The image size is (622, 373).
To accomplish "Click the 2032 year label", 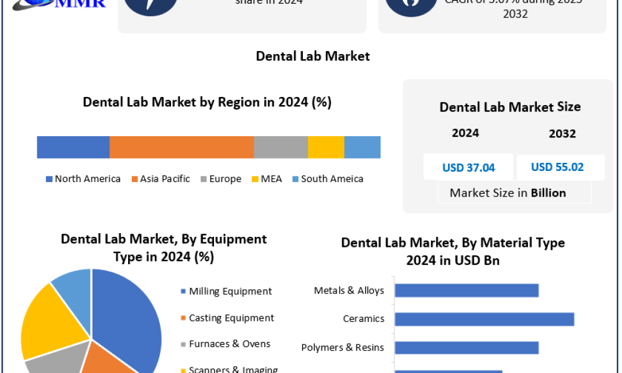I will 562,134.
